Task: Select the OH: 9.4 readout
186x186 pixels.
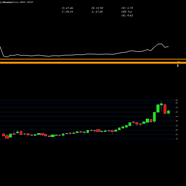Action: tap(126, 12)
